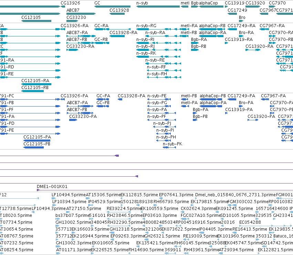
Task: Click the n-syb-PJ protein label
Action: click(x=162, y=123)
